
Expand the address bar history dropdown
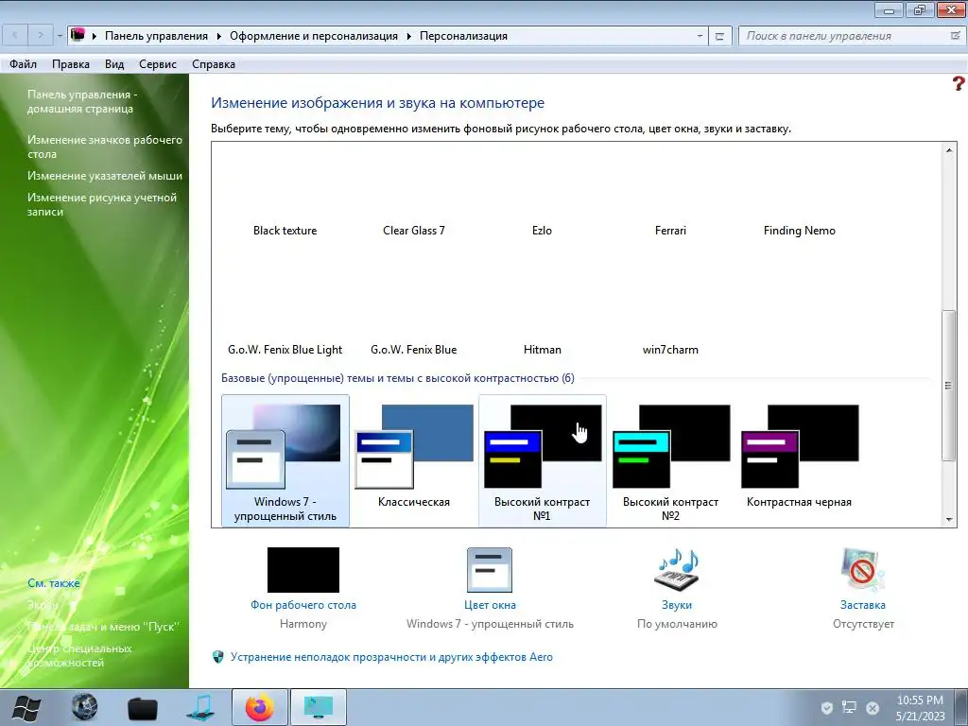700,36
